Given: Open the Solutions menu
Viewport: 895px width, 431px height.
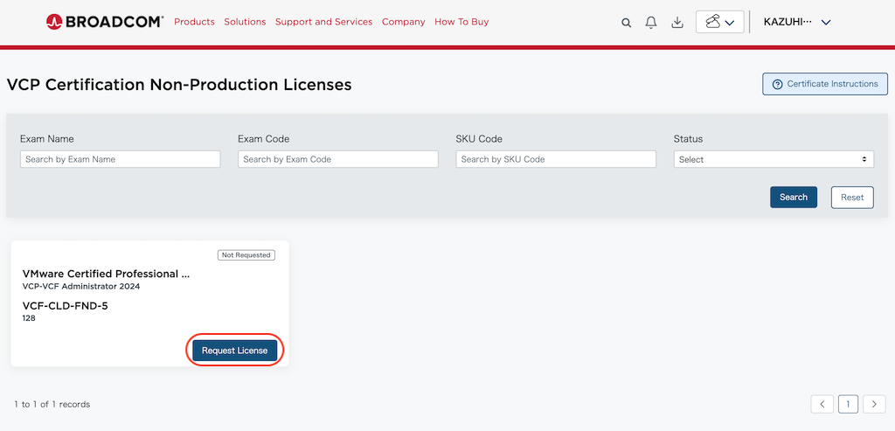Looking at the screenshot, I should pos(245,22).
